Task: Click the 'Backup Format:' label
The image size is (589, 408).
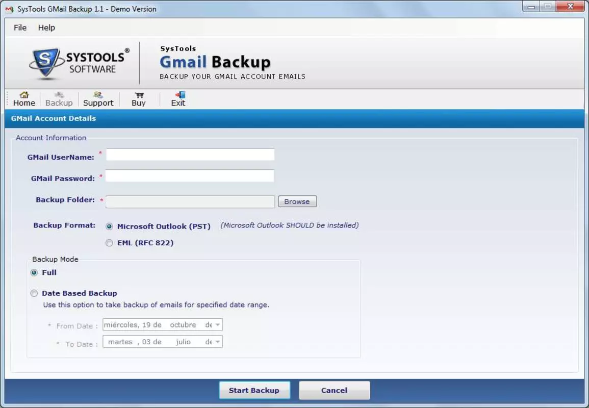Action: [64, 225]
